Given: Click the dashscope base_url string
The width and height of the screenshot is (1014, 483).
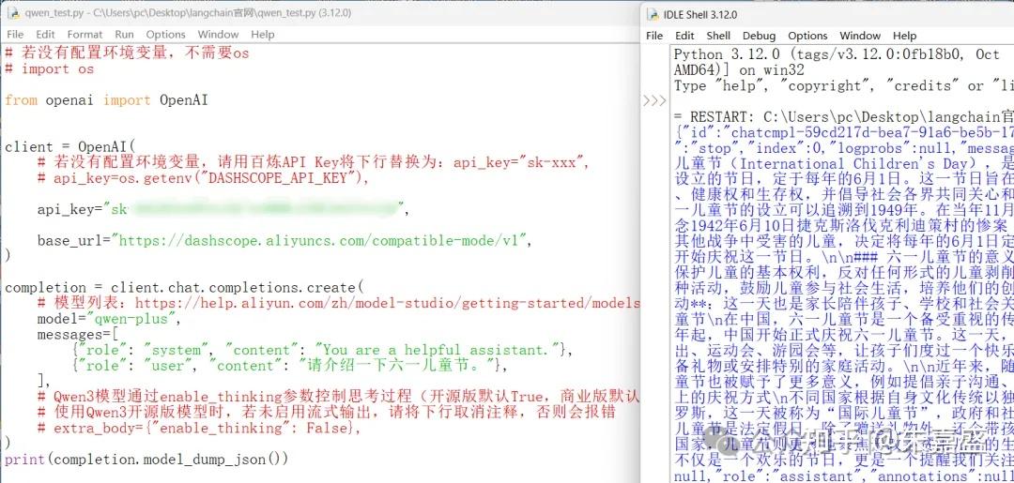Looking at the screenshot, I should click(x=321, y=240).
